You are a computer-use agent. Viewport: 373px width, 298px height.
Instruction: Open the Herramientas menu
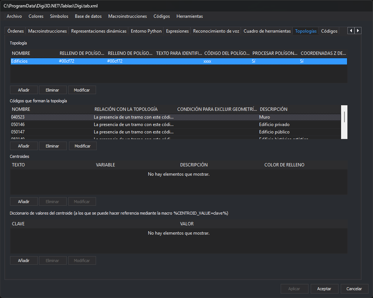click(189, 16)
